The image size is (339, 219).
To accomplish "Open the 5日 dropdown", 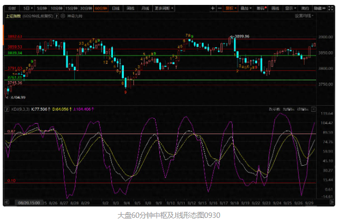I will (27, 9).
